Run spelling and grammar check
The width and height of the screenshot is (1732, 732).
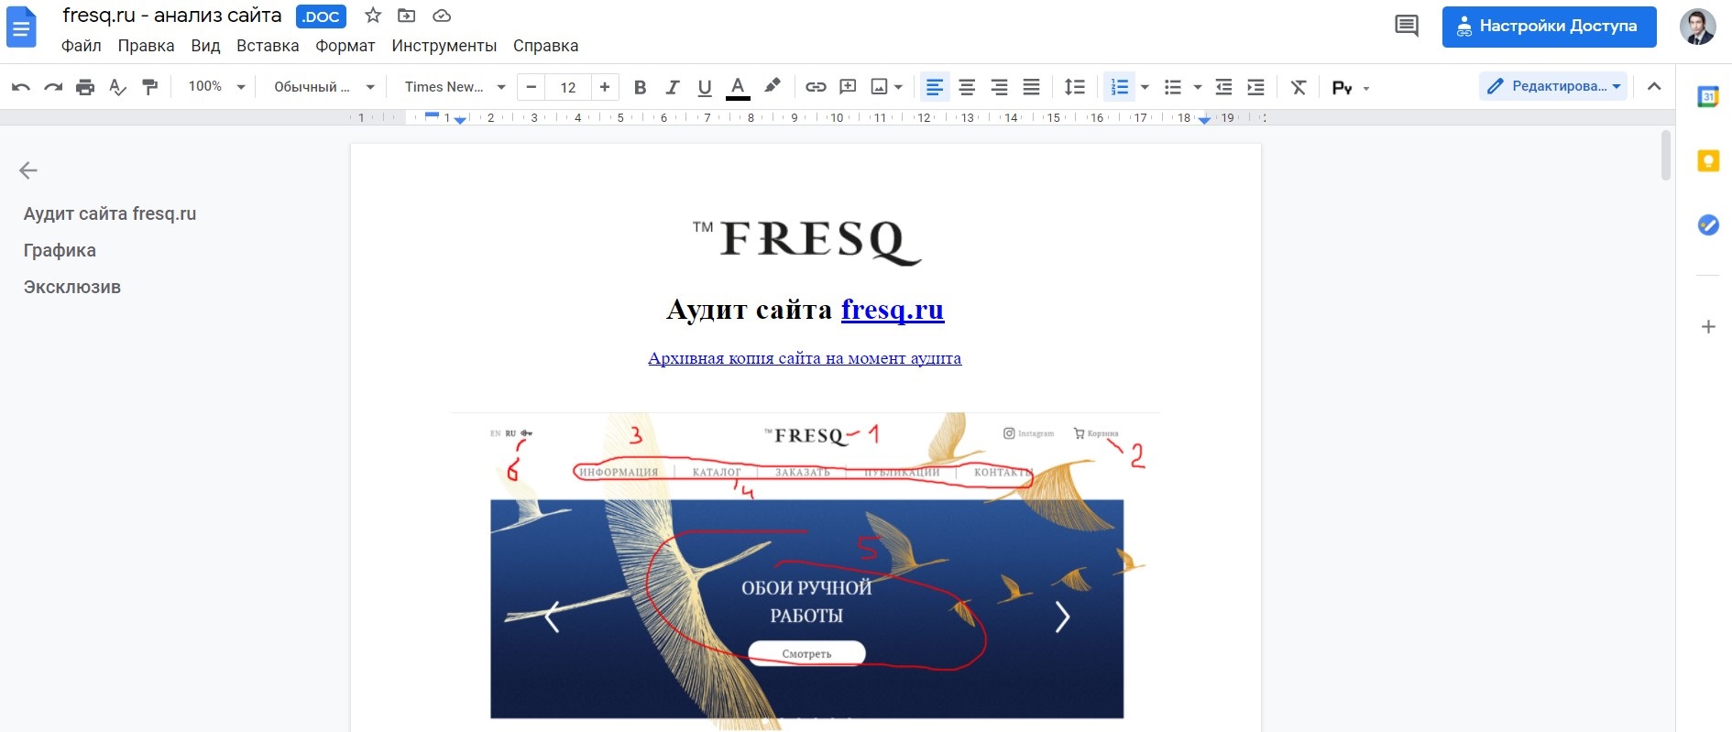tap(117, 87)
